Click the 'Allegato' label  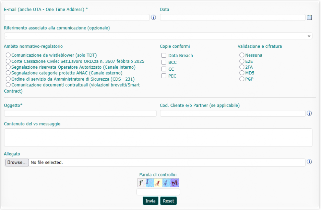click(12, 154)
